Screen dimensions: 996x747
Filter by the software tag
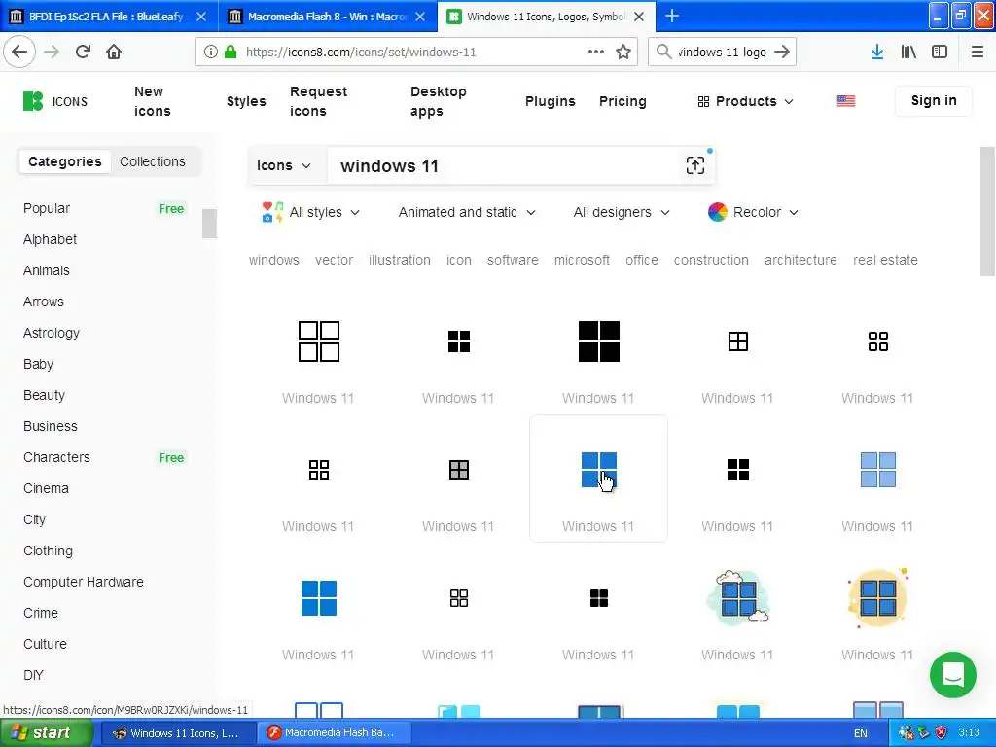pos(512,260)
